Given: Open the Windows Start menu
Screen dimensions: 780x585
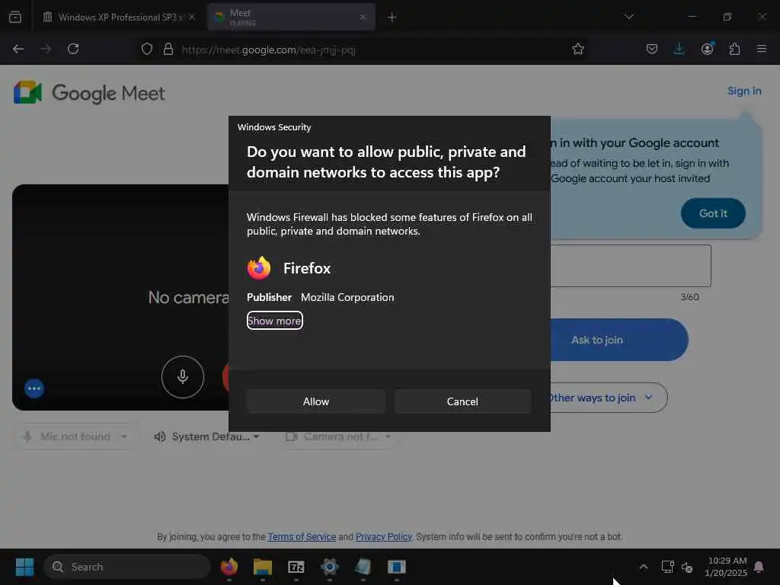Looking at the screenshot, I should [x=24, y=567].
